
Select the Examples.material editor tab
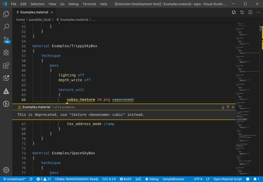(x=34, y=12)
